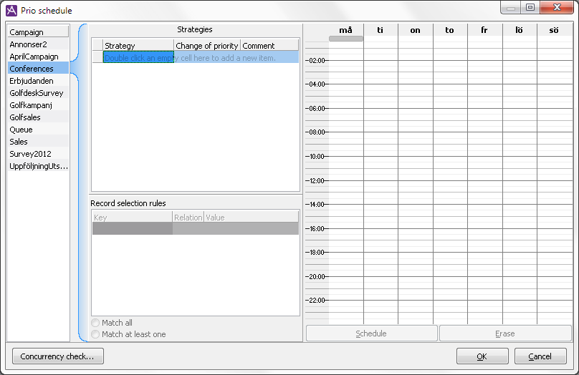Select the AprilCampaign entry in list
The image size is (579, 375).
(34, 57)
